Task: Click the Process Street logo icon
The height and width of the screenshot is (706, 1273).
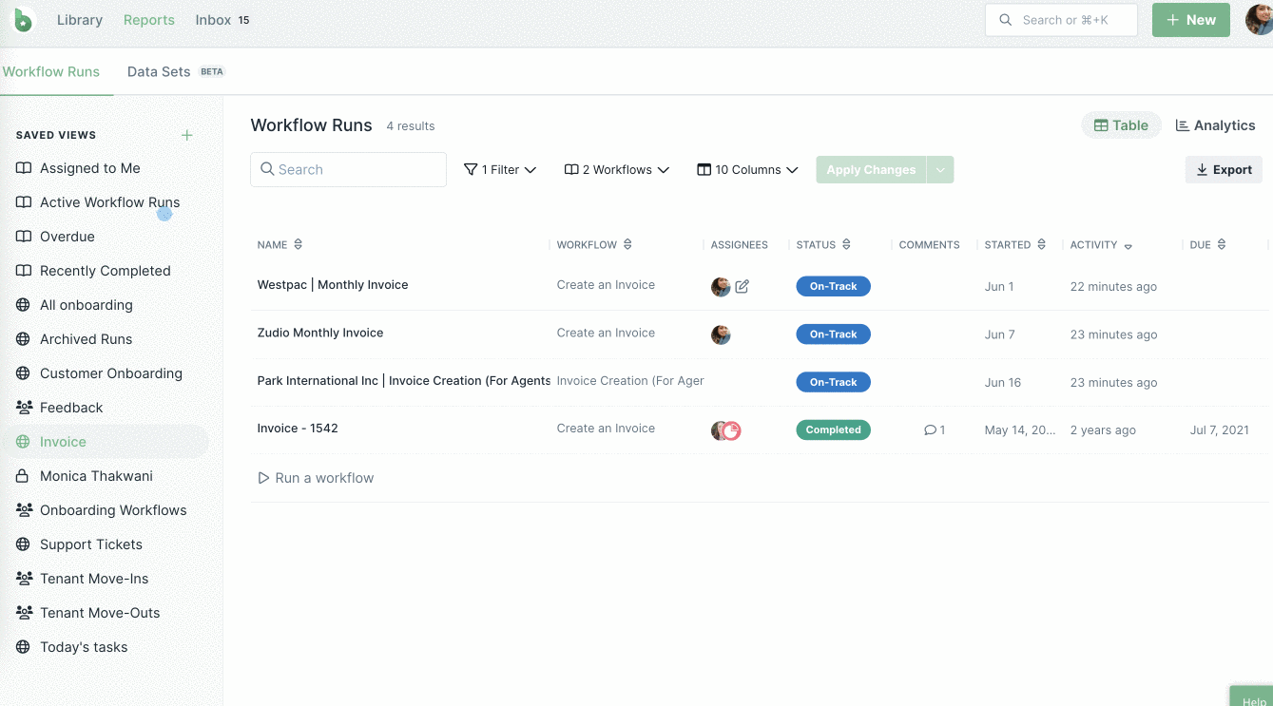Action: [x=23, y=20]
